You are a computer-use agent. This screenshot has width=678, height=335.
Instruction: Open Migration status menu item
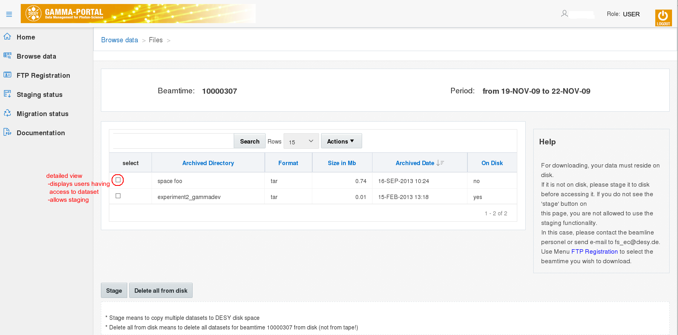(42, 114)
